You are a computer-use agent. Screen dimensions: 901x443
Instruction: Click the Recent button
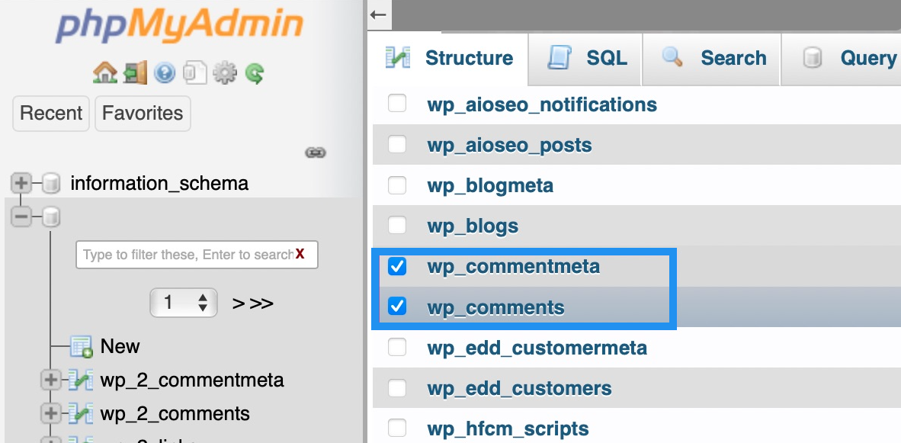coord(51,113)
